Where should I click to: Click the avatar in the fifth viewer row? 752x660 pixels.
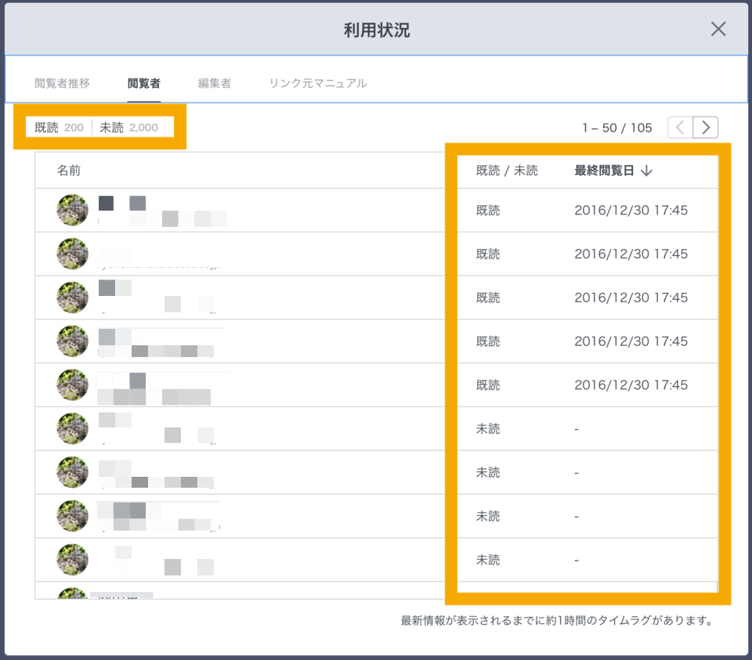click(73, 385)
